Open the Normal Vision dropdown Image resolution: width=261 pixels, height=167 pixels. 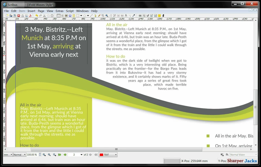[243, 155]
